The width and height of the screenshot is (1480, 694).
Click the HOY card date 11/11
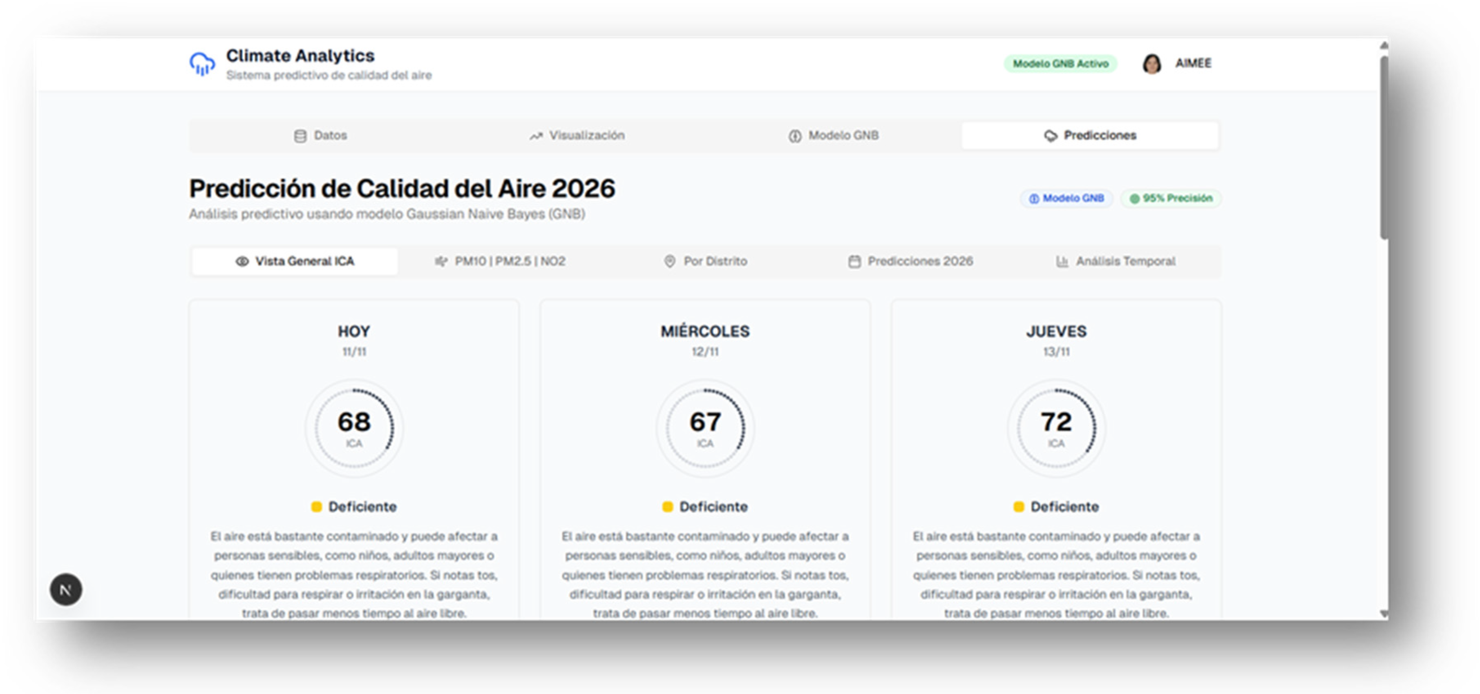tap(354, 352)
